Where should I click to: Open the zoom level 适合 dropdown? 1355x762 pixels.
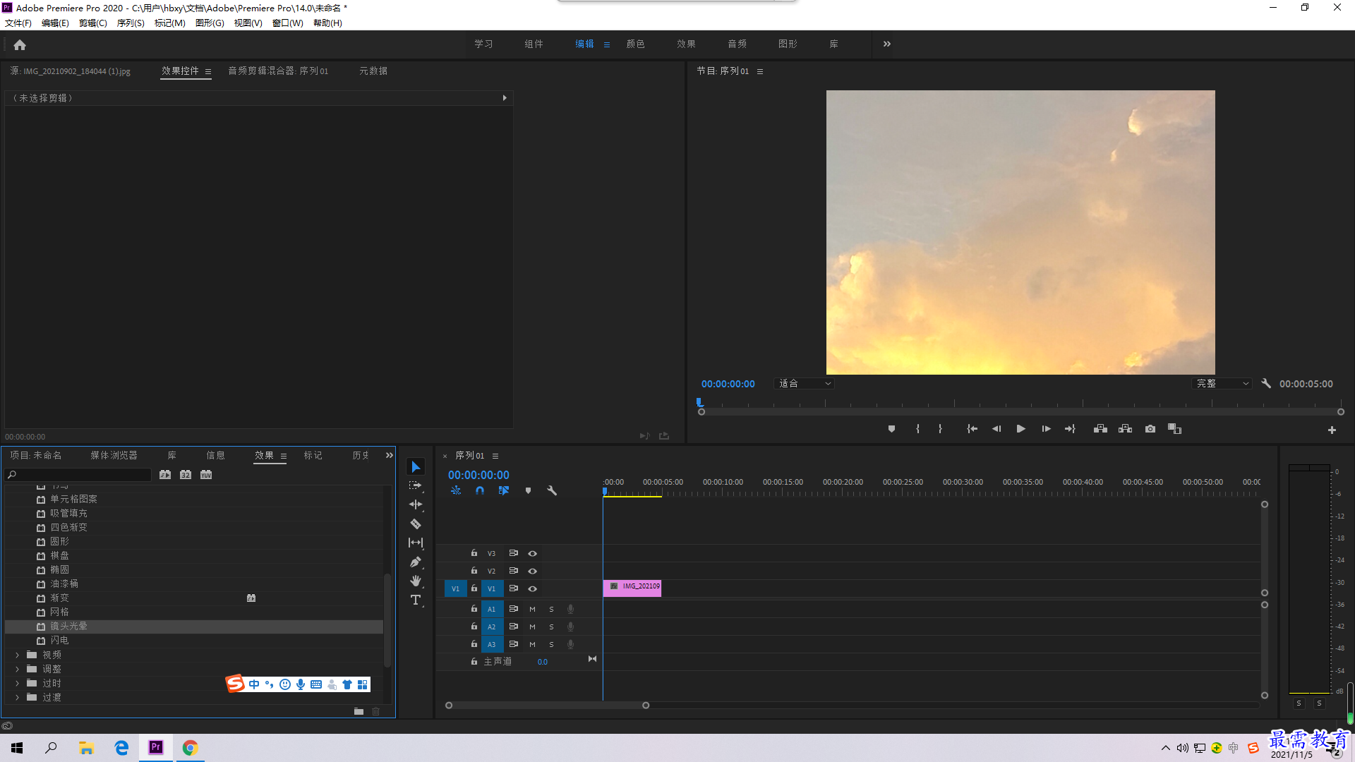pyautogui.click(x=805, y=384)
